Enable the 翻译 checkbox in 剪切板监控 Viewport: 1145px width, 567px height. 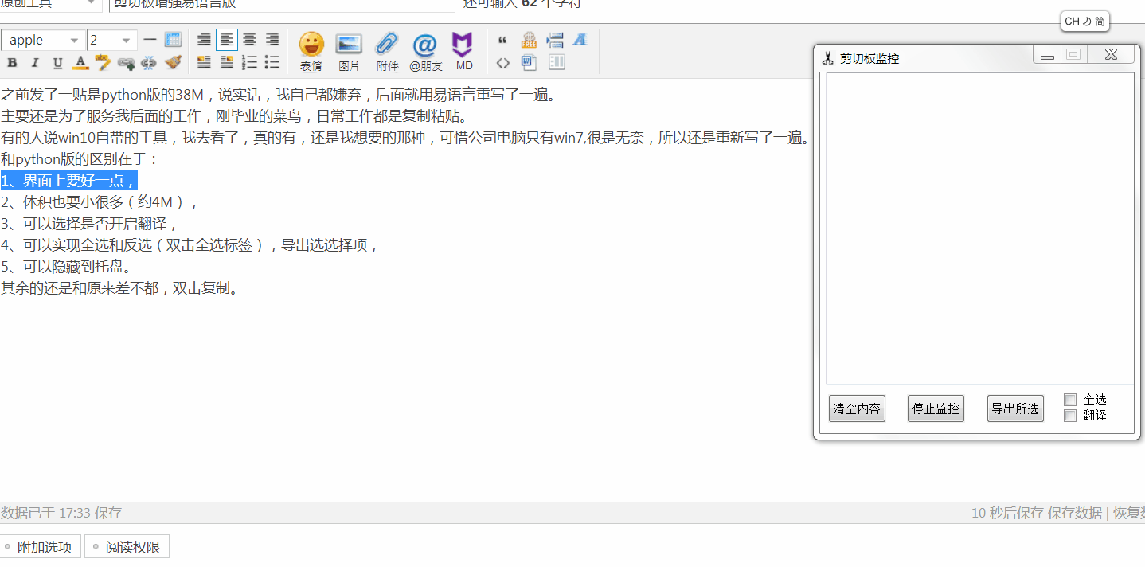(1070, 416)
